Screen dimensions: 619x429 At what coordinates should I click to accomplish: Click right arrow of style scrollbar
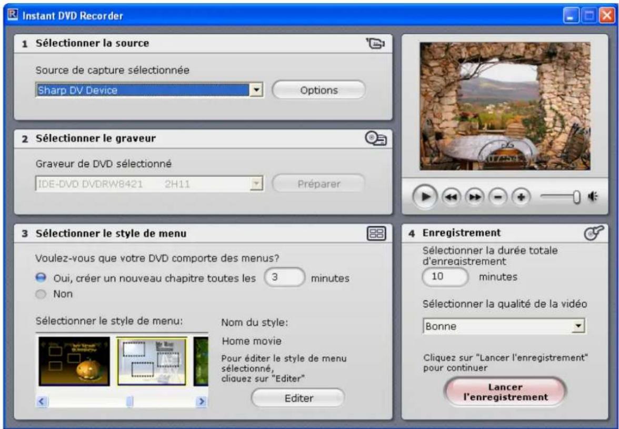pyautogui.click(x=202, y=402)
